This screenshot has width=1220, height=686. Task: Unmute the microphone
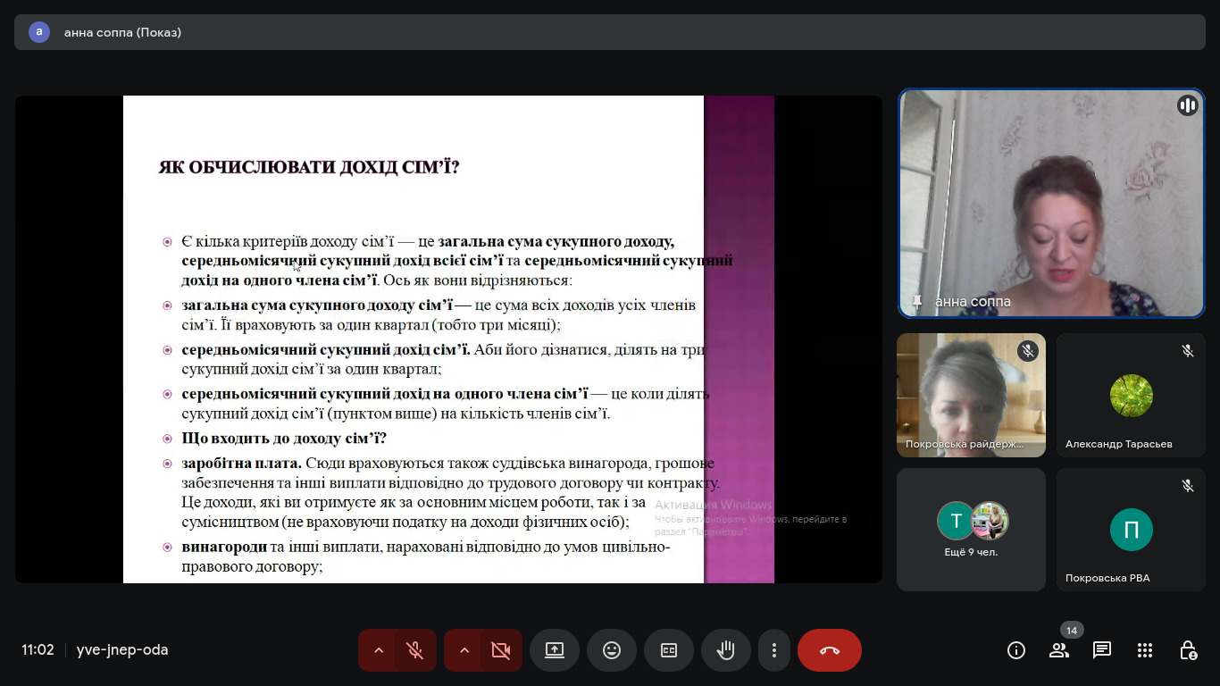414,650
